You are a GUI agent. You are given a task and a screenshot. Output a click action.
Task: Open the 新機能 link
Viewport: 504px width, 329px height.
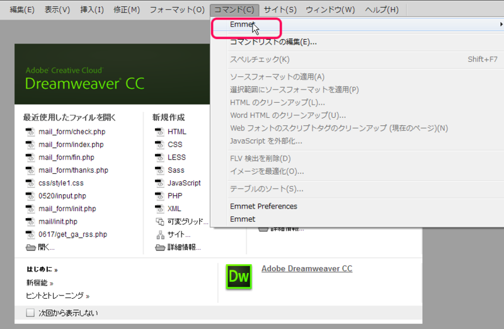[40, 283]
